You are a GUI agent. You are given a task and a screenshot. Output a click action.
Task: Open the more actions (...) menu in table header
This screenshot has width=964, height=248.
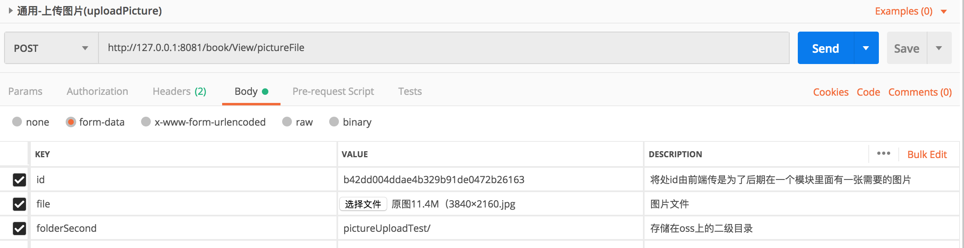click(x=883, y=153)
